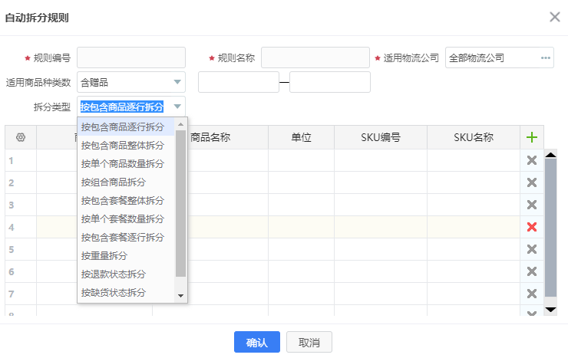Select 按包含商品逐行拆分 option in list

click(126, 127)
